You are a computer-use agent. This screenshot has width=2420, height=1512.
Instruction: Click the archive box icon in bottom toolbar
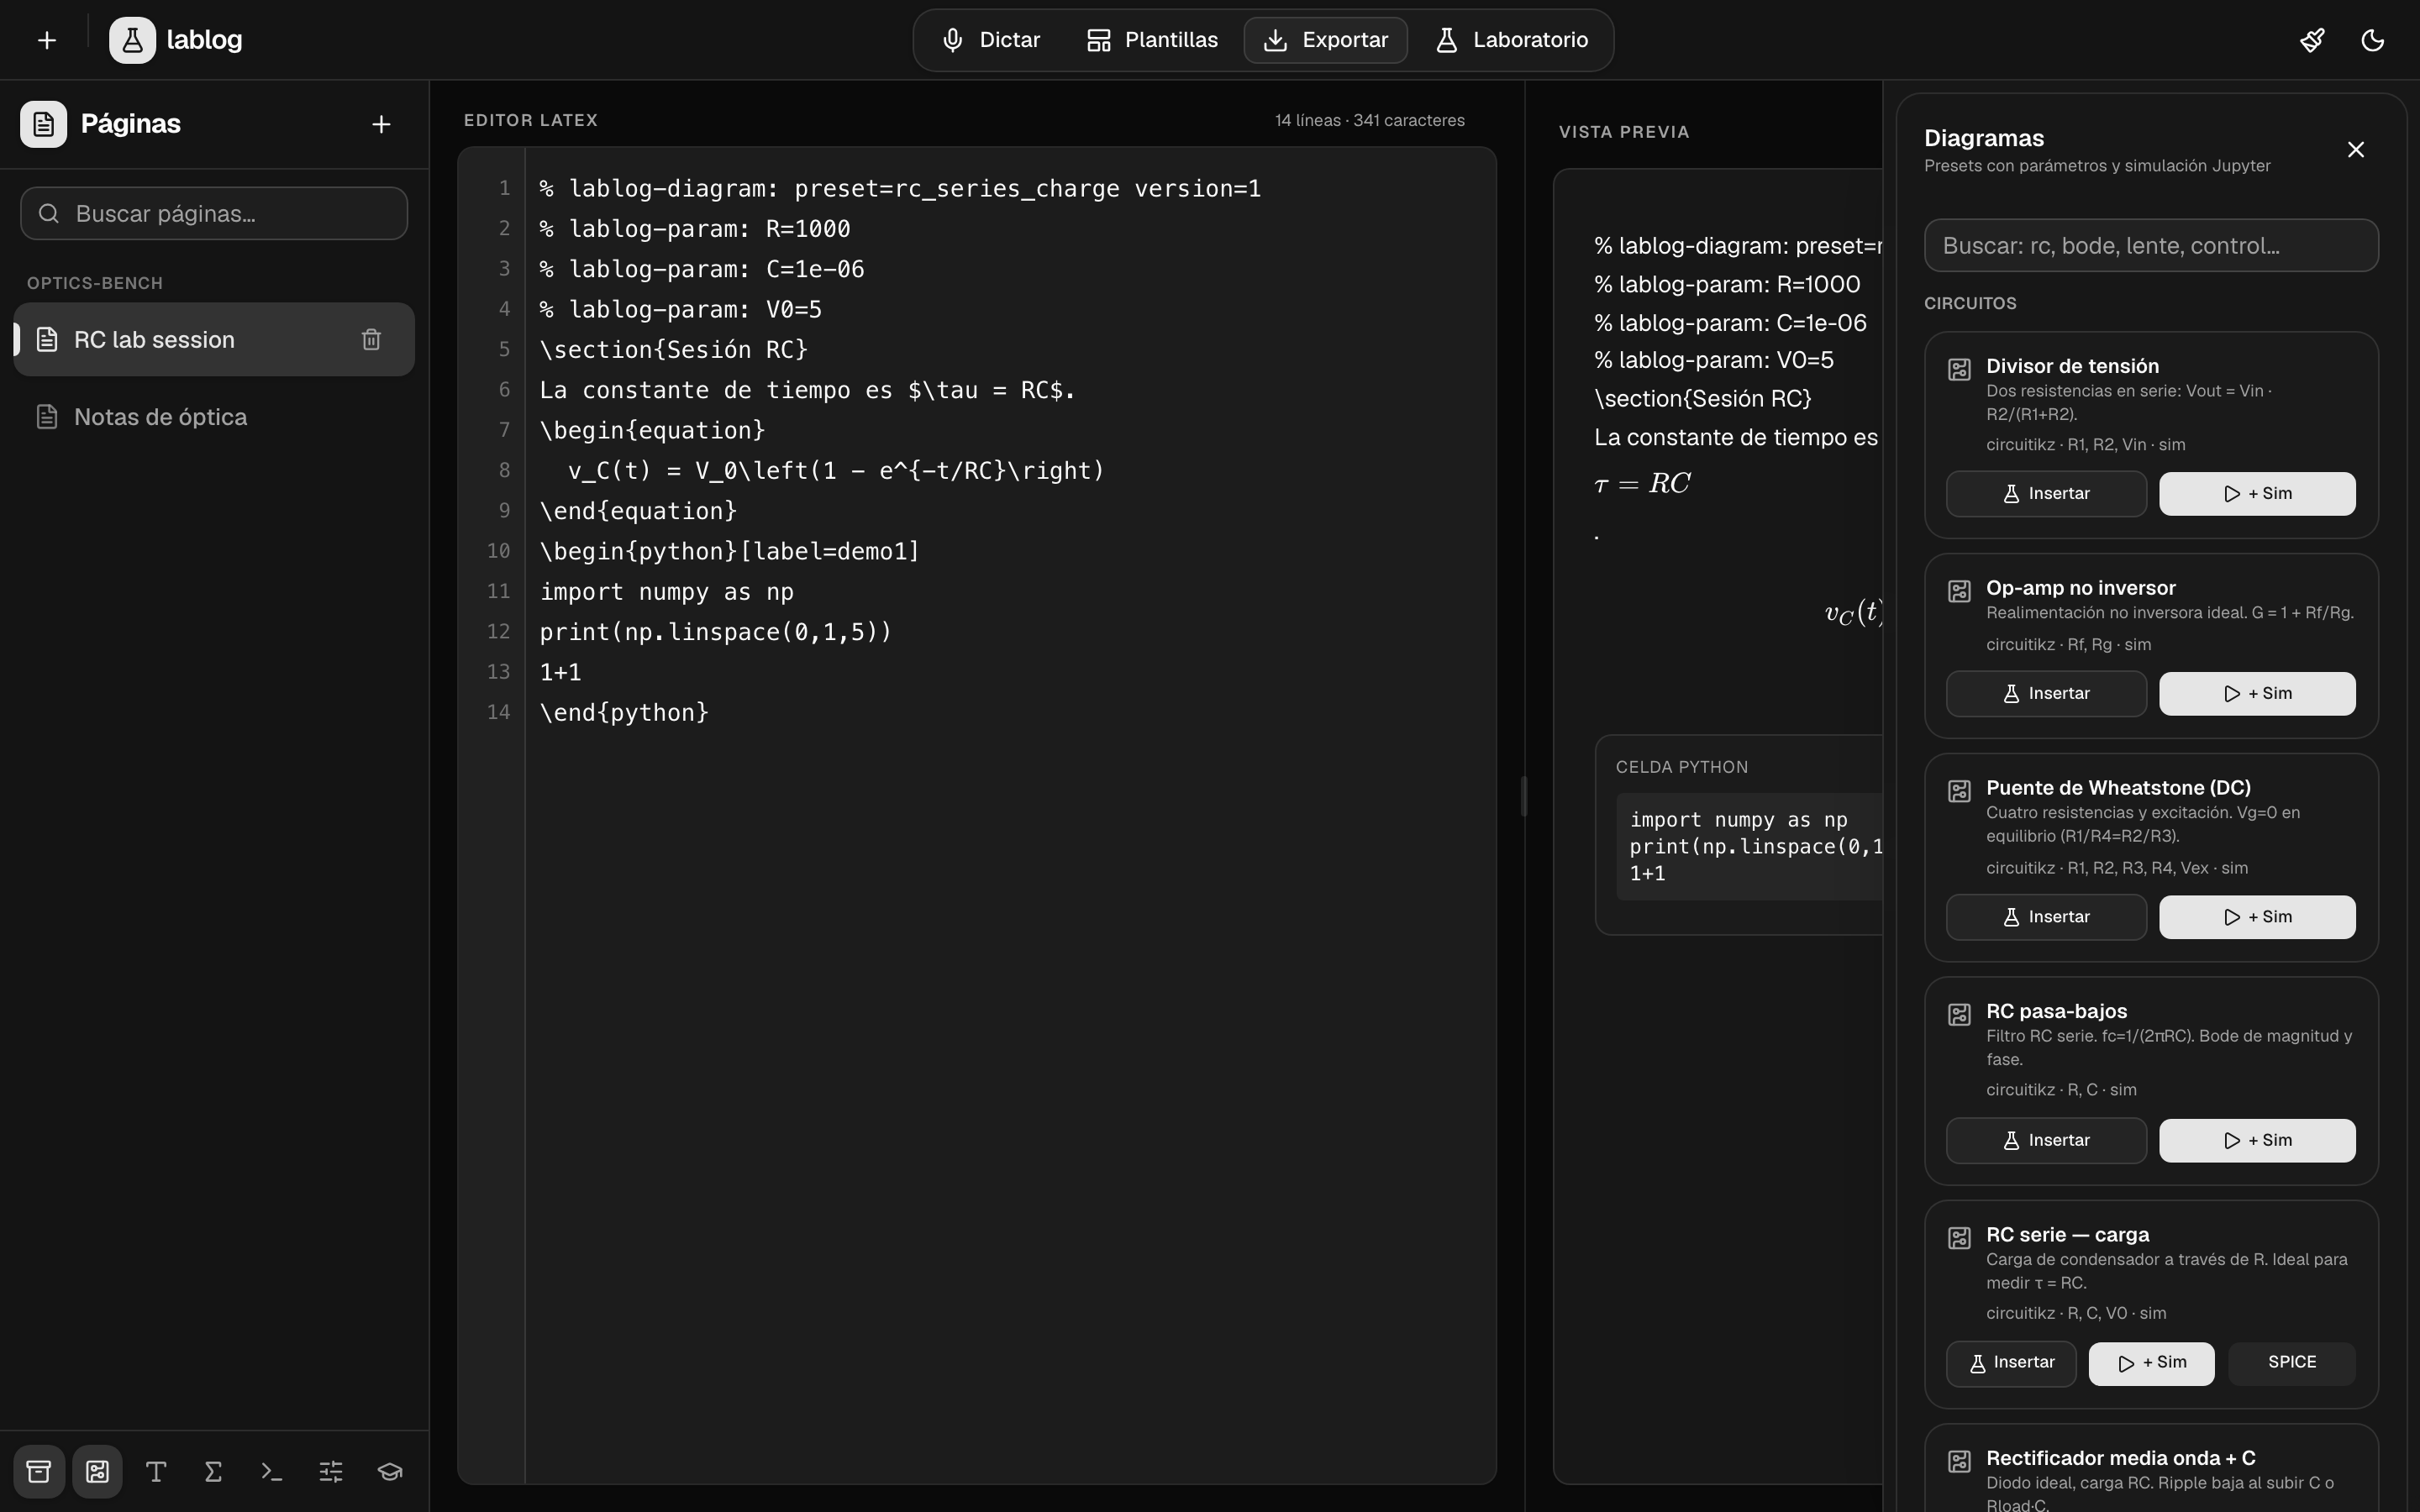pos(39,1471)
